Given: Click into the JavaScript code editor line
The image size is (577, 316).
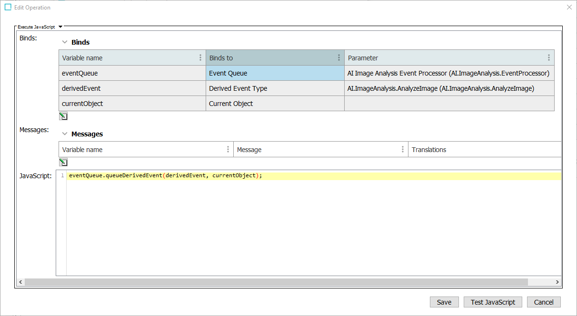Looking at the screenshot, I should 286,176.
